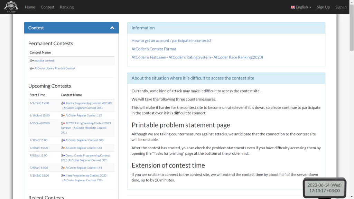The width and height of the screenshot is (354, 199).
Task: Click the icon beside Denso Create Programming Contest
Action: [63, 155]
